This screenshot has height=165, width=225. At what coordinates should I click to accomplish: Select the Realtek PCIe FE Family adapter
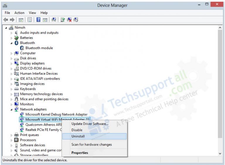pyautogui.click(x=43, y=130)
